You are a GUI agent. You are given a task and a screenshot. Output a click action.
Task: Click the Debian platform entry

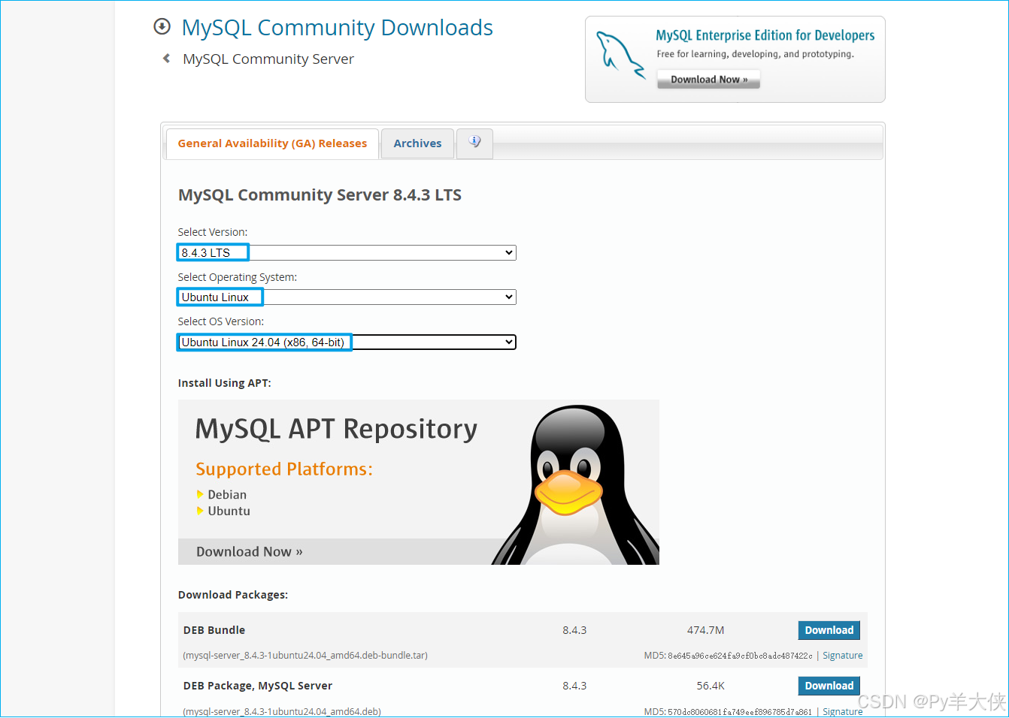click(227, 495)
